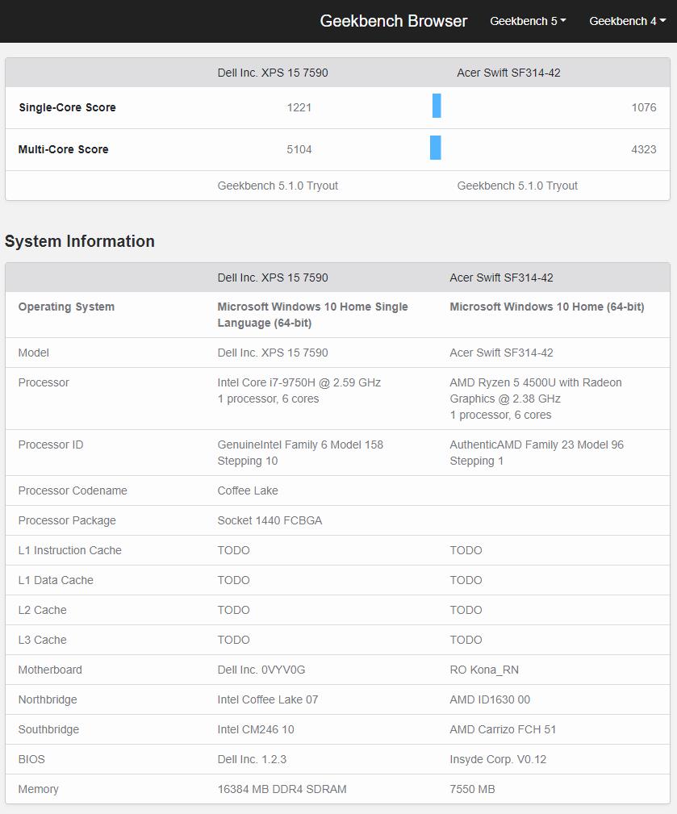Click the Southbridge row label
The width and height of the screenshot is (677, 814).
(x=48, y=729)
